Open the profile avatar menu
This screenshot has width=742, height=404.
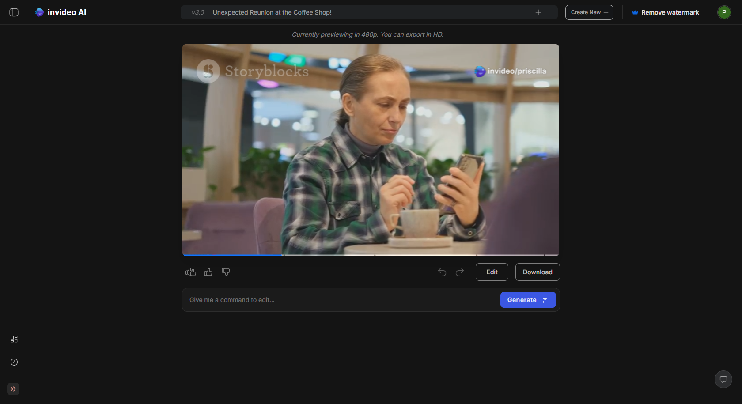coord(724,12)
